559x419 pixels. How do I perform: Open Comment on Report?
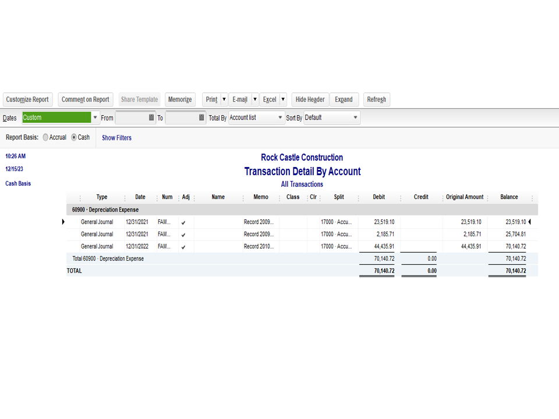tap(85, 100)
